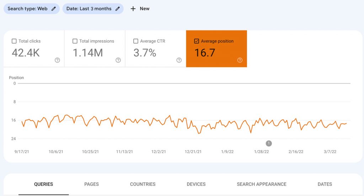The height and width of the screenshot is (196, 364).
Task: Open the Date: Last 3 months chip
Action: 89,9
